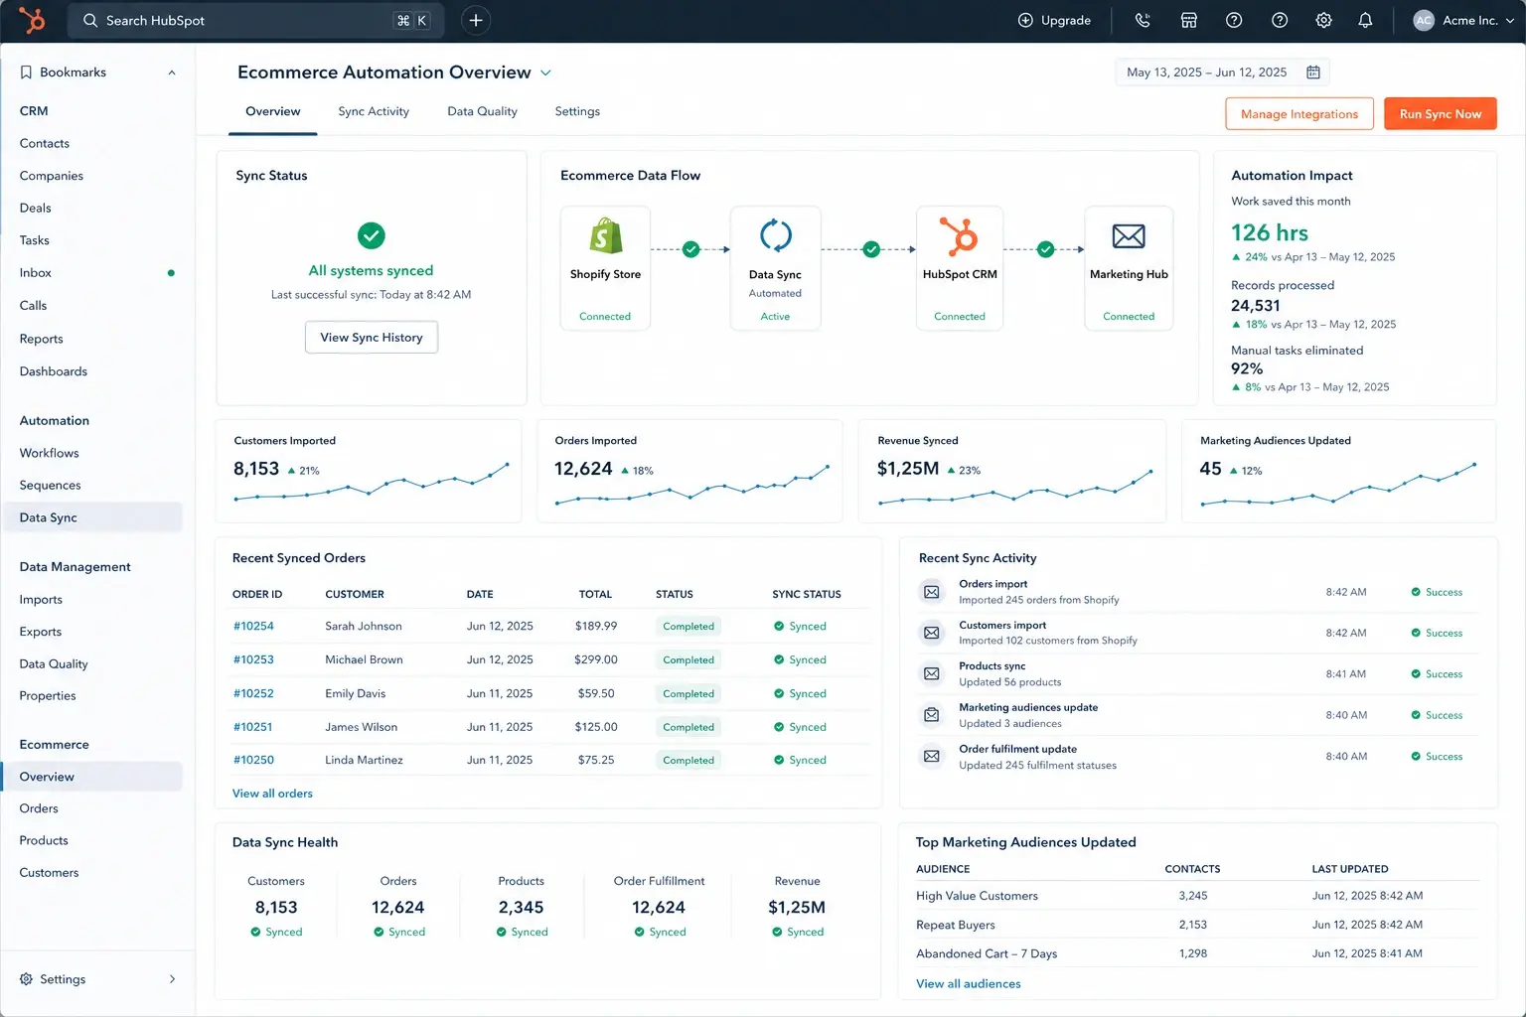The height and width of the screenshot is (1017, 1526).
Task: Click the Customers Imported sparkline chart
Action: pyautogui.click(x=372, y=482)
